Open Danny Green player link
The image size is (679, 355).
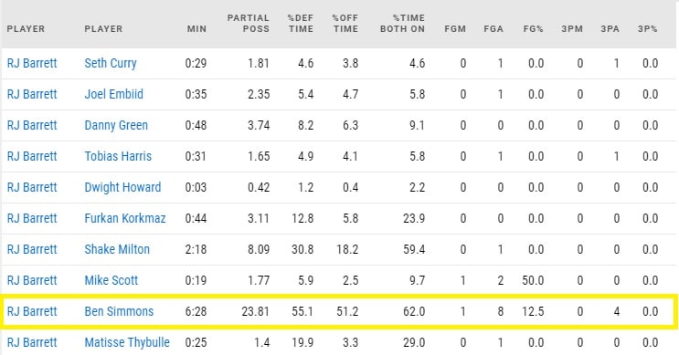click(x=116, y=125)
